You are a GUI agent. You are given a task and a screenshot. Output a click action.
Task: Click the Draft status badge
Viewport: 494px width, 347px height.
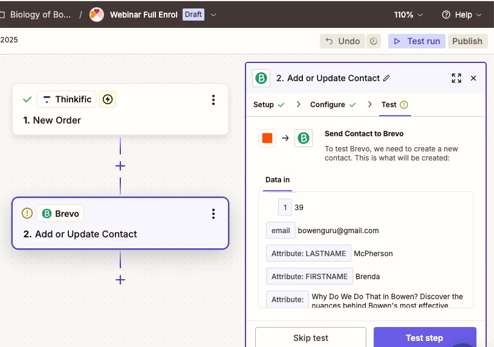pyautogui.click(x=193, y=15)
